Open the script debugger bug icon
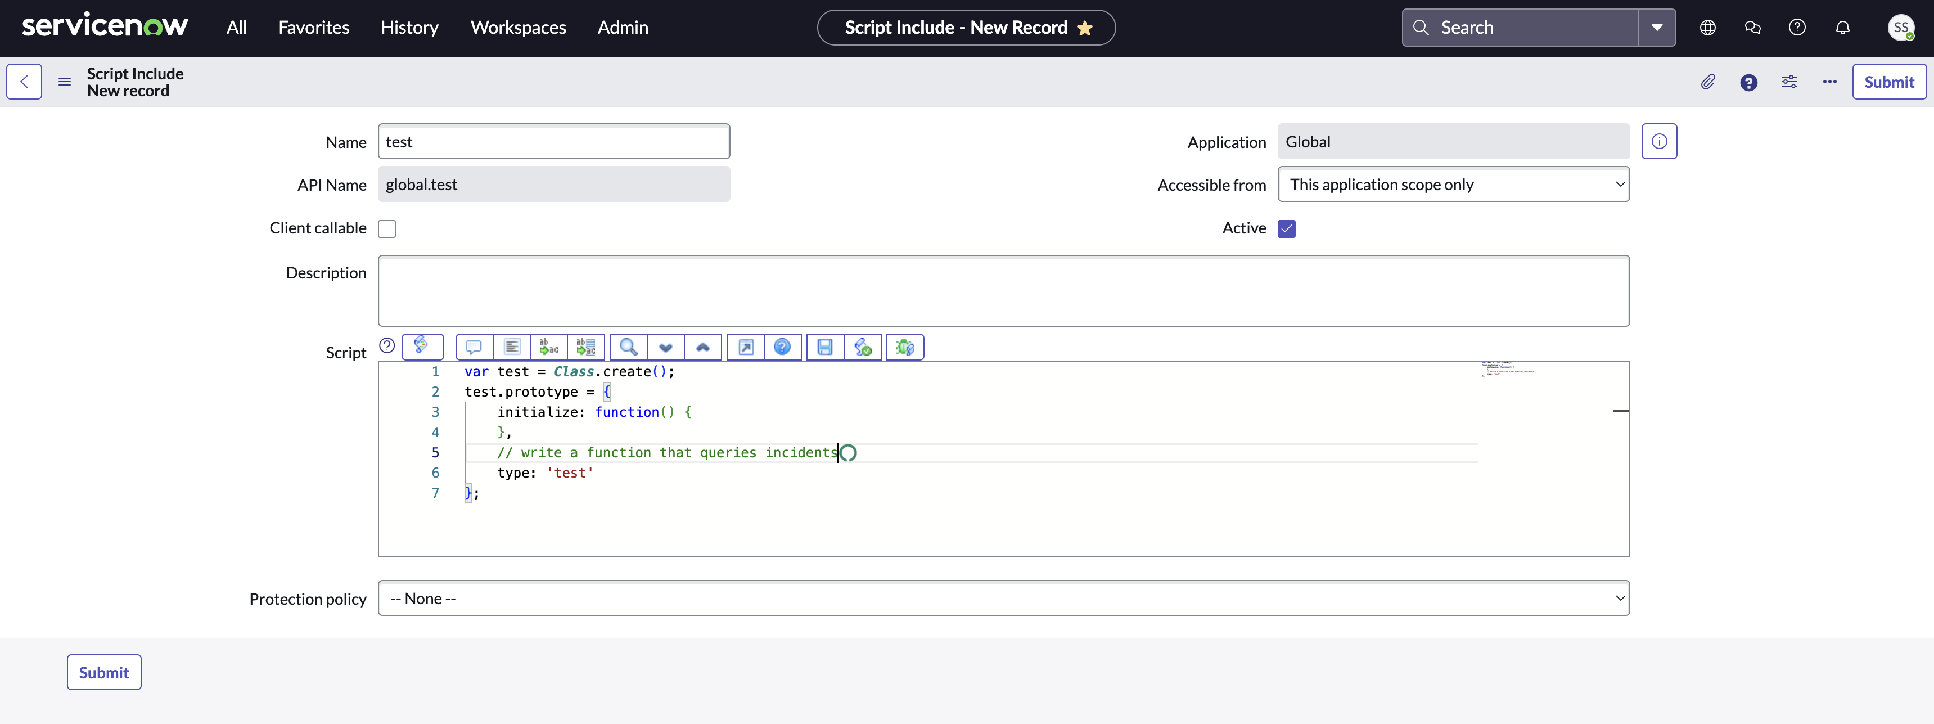The image size is (1934, 724). pyautogui.click(x=905, y=347)
